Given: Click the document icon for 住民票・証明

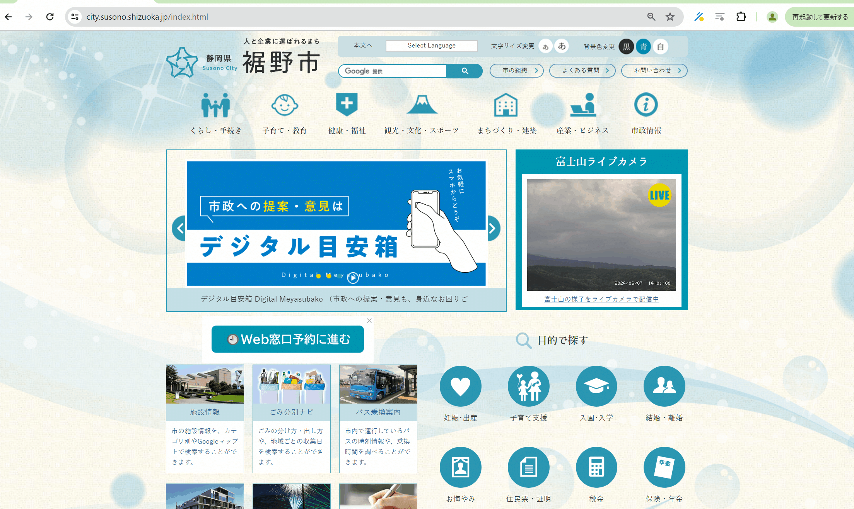Looking at the screenshot, I should [x=528, y=467].
